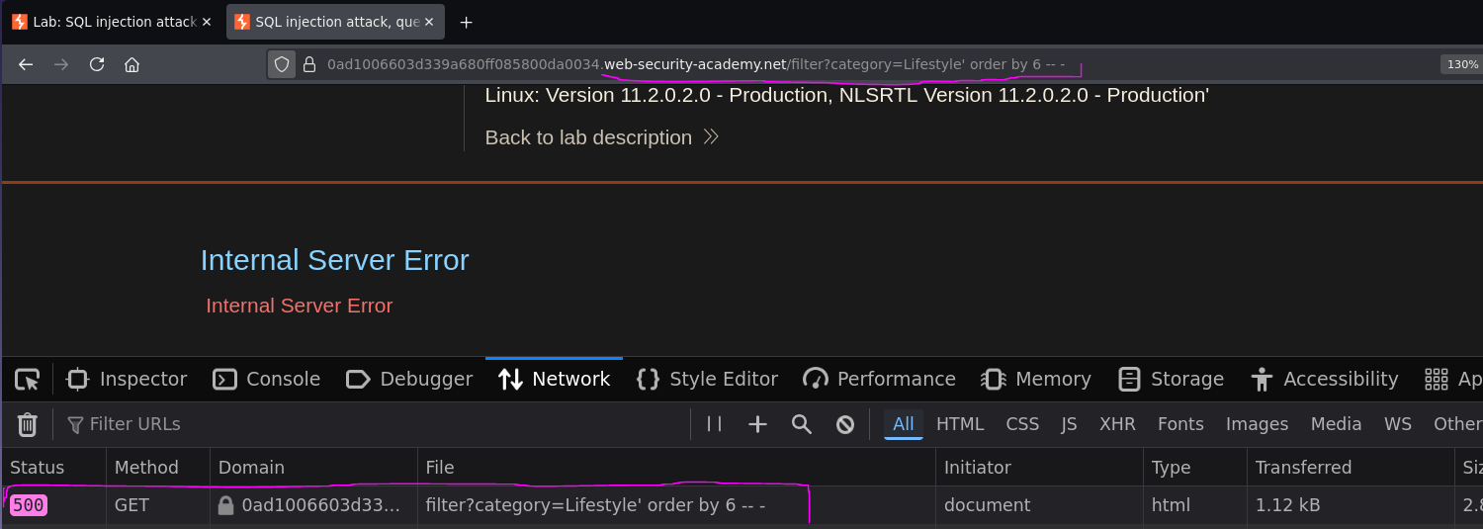Filter requests by XHR
Screen dimensions: 1483x529
coord(1117,424)
